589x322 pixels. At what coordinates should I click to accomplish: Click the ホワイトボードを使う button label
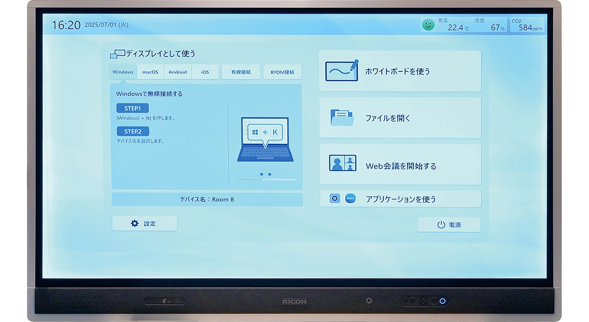coord(397,71)
